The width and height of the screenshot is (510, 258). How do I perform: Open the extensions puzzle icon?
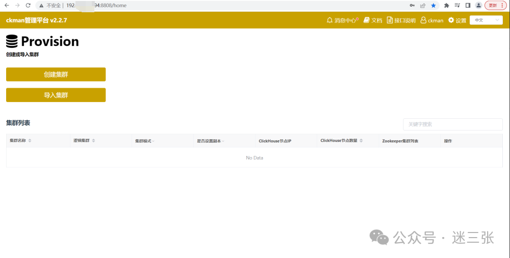[x=447, y=5]
